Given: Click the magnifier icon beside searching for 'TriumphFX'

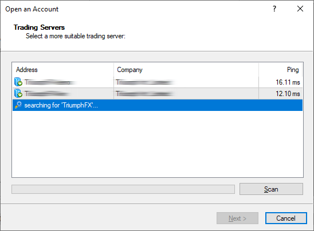Looking at the screenshot, I should (18, 105).
